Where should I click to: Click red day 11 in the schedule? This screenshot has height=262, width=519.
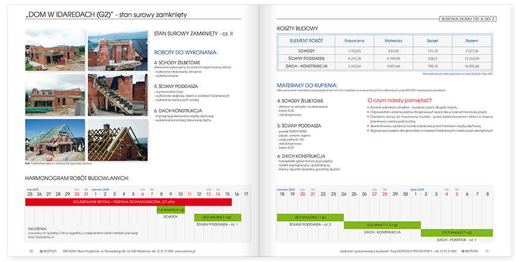tap(189, 194)
